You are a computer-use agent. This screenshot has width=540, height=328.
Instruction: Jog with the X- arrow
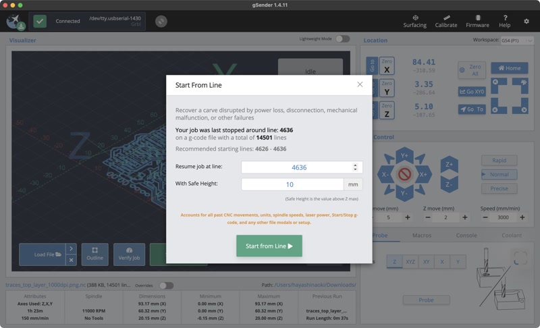click(385, 175)
